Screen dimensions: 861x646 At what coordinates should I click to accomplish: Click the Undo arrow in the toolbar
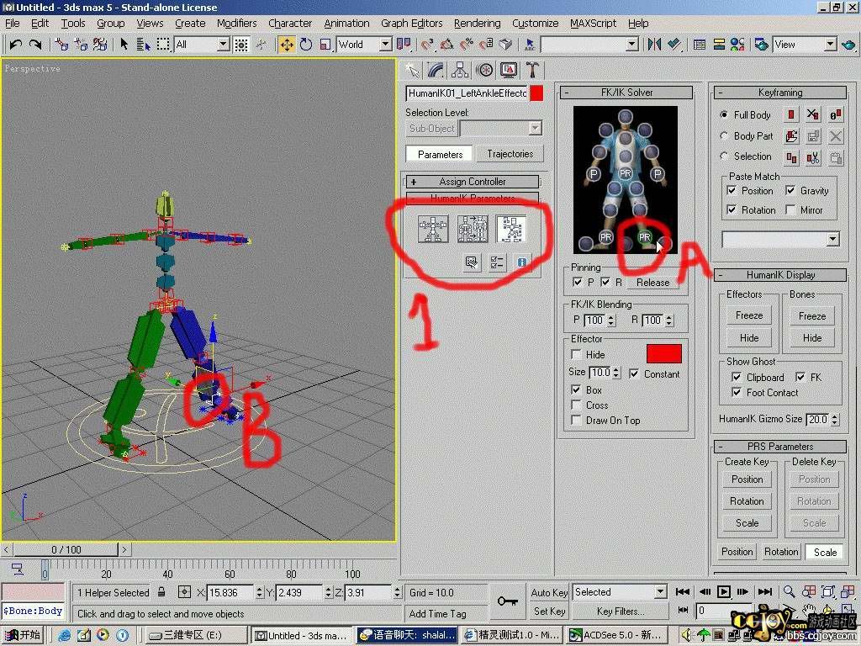(15, 44)
